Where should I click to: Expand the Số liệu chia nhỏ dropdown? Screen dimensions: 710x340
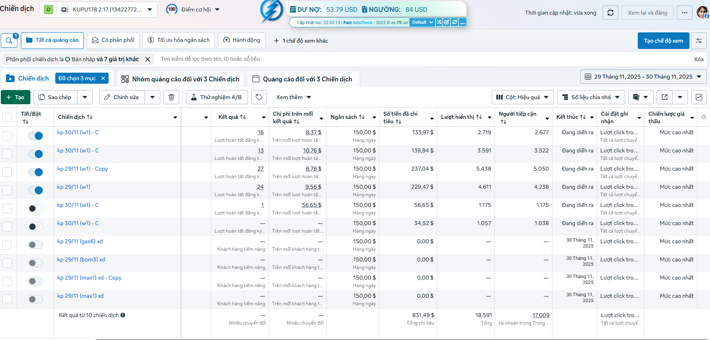pyautogui.click(x=591, y=97)
